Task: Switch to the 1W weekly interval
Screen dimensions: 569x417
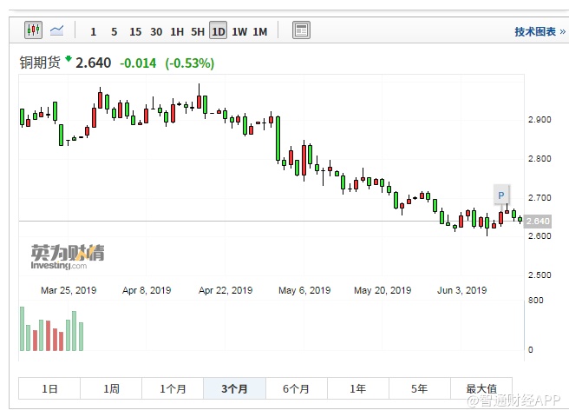Action: (x=239, y=31)
